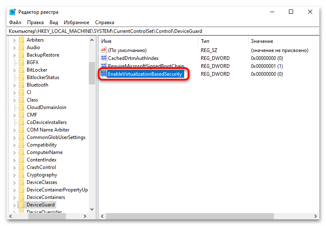326x226 pixels.
Task: Select the DeviceContainerPropertyUp tree item
Action: (57, 190)
